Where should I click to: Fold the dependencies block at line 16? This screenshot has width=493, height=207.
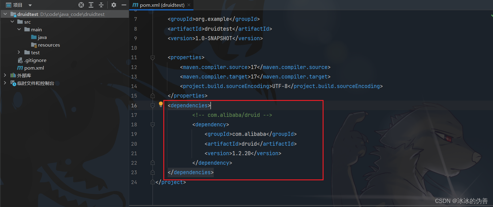[x=153, y=105]
